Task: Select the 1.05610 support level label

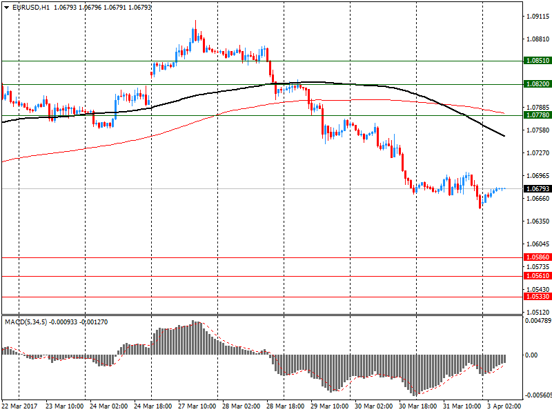Action: (538, 276)
